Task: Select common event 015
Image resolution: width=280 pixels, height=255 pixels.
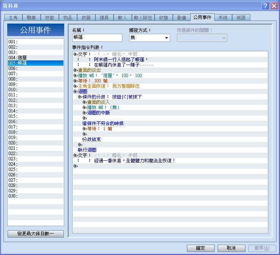Action: (36, 116)
